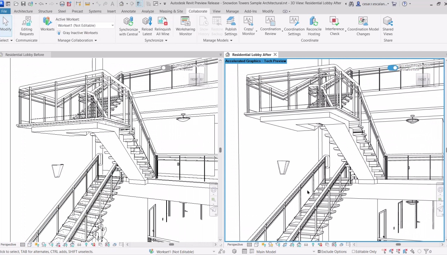Open Coordination Settings
Screen dimensions: 447x255
pyautogui.click(x=294, y=26)
